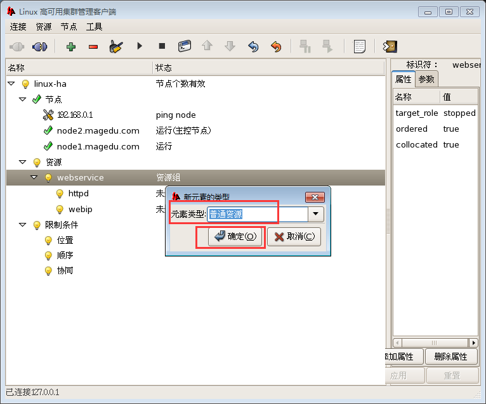Click the exit door icon in toolbar
Viewport: 486px width, 404px height.
[x=390, y=46]
